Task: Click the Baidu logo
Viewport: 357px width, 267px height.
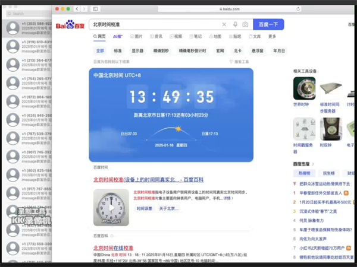Action: coord(70,24)
